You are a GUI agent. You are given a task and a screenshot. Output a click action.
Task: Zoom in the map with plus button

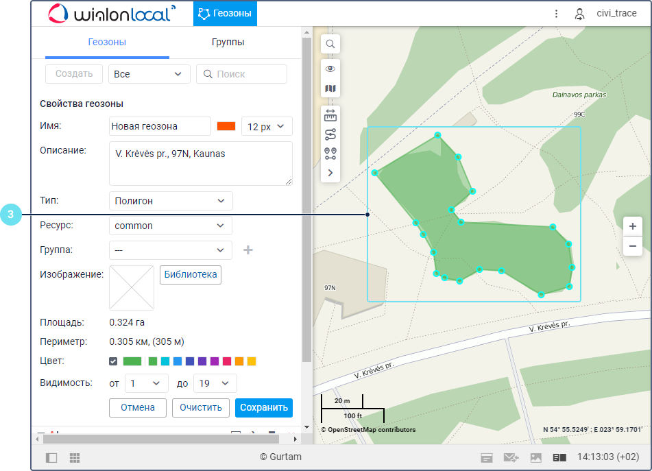tap(632, 226)
